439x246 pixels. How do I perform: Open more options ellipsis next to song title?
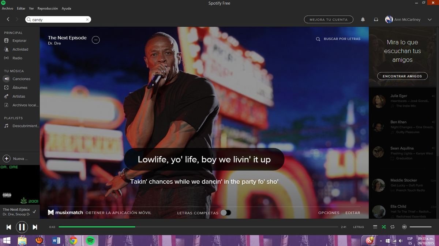(x=95, y=40)
